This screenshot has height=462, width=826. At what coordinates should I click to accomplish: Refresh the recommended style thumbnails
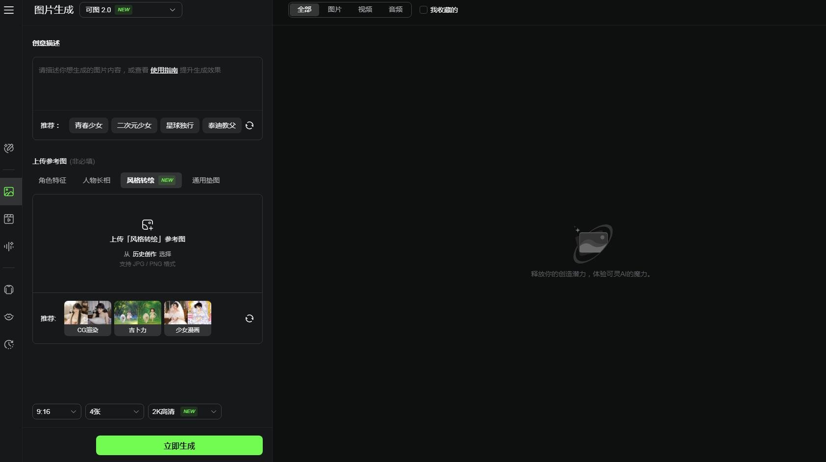click(x=250, y=318)
